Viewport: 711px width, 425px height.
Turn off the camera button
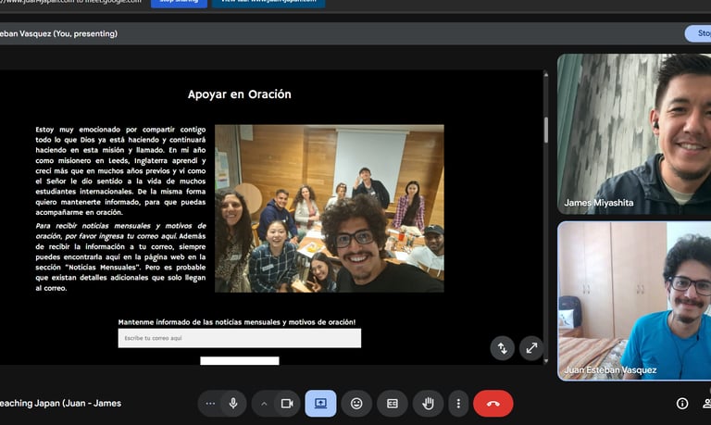point(287,403)
